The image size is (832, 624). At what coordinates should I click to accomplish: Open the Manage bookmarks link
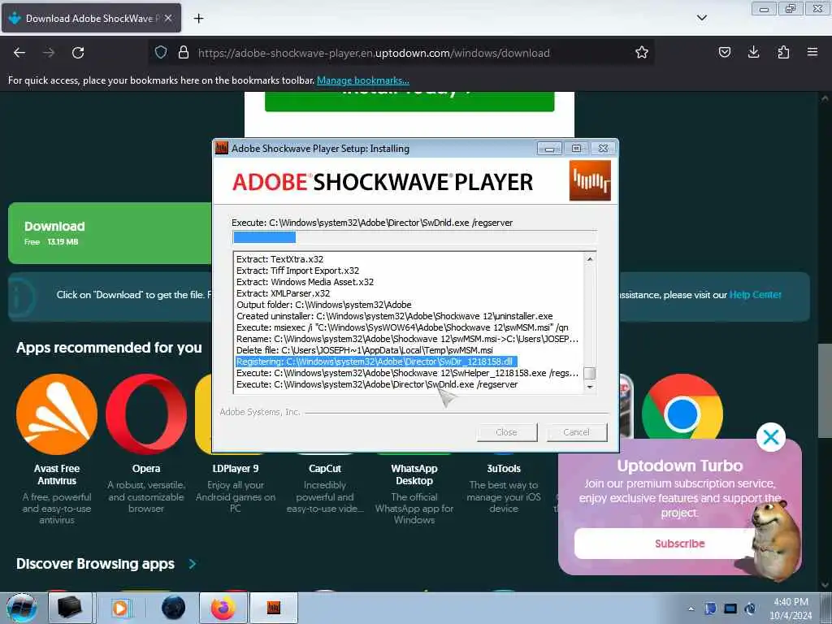click(363, 80)
